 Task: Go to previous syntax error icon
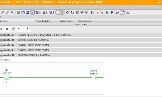click(68, 12)
